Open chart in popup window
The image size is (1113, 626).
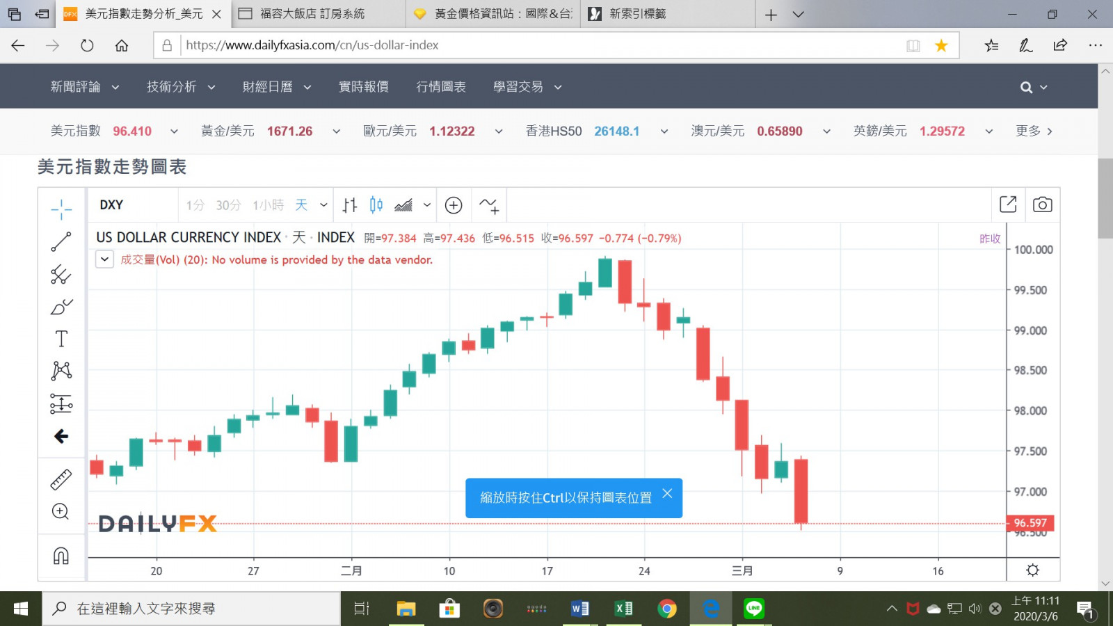tap(1008, 204)
